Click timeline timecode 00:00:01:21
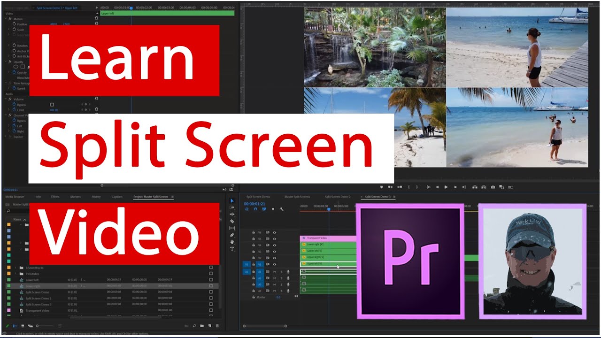 coord(254,204)
